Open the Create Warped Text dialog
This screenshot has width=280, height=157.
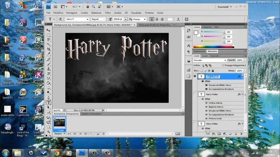pos(178,19)
